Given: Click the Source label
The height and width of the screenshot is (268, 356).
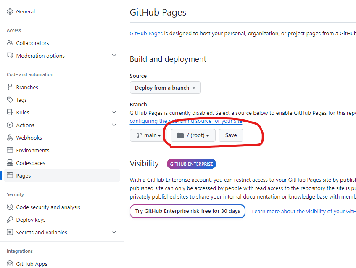Looking at the screenshot, I should [138, 76].
